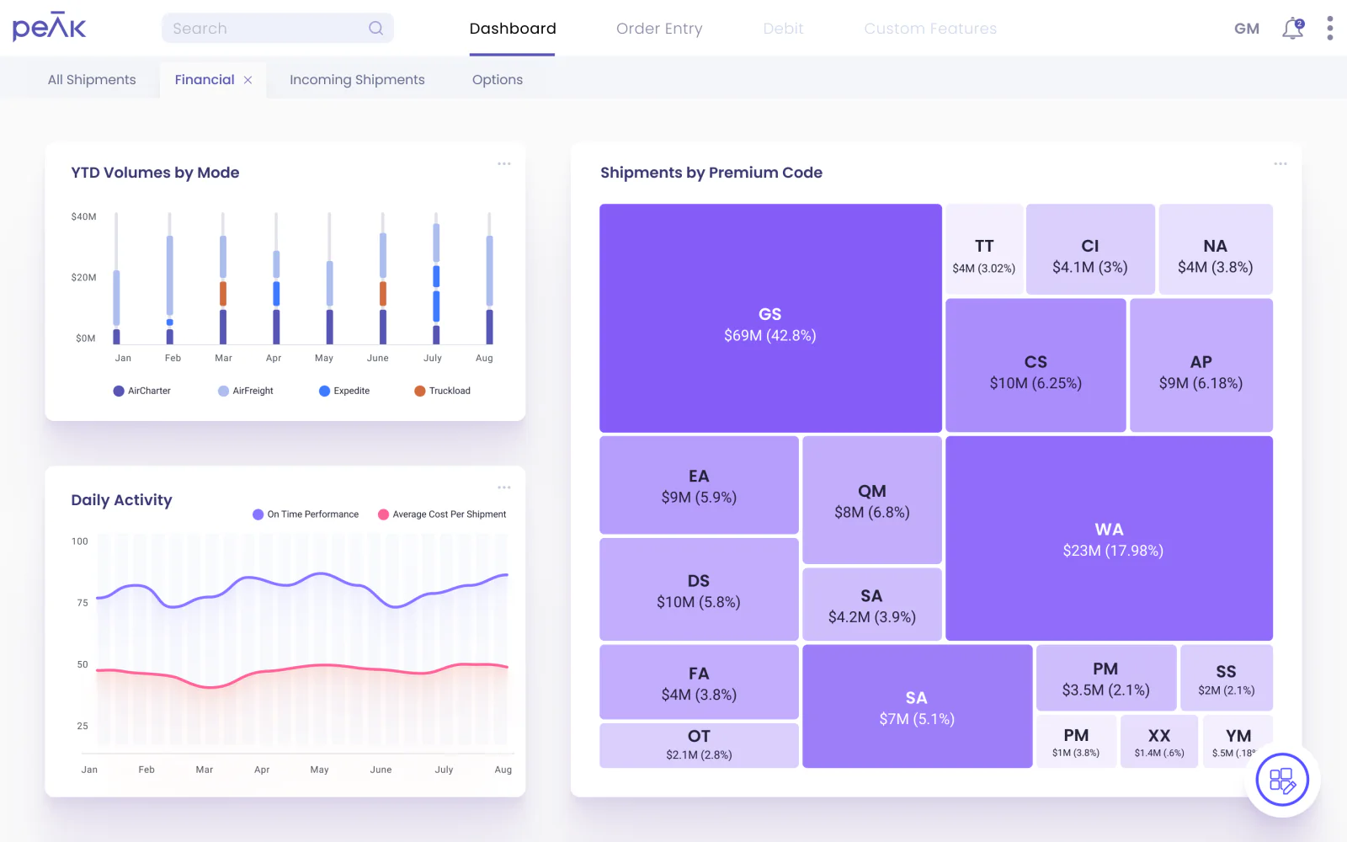Click the search magnifier icon
Viewport: 1347px width, 842px height.
coord(375,28)
